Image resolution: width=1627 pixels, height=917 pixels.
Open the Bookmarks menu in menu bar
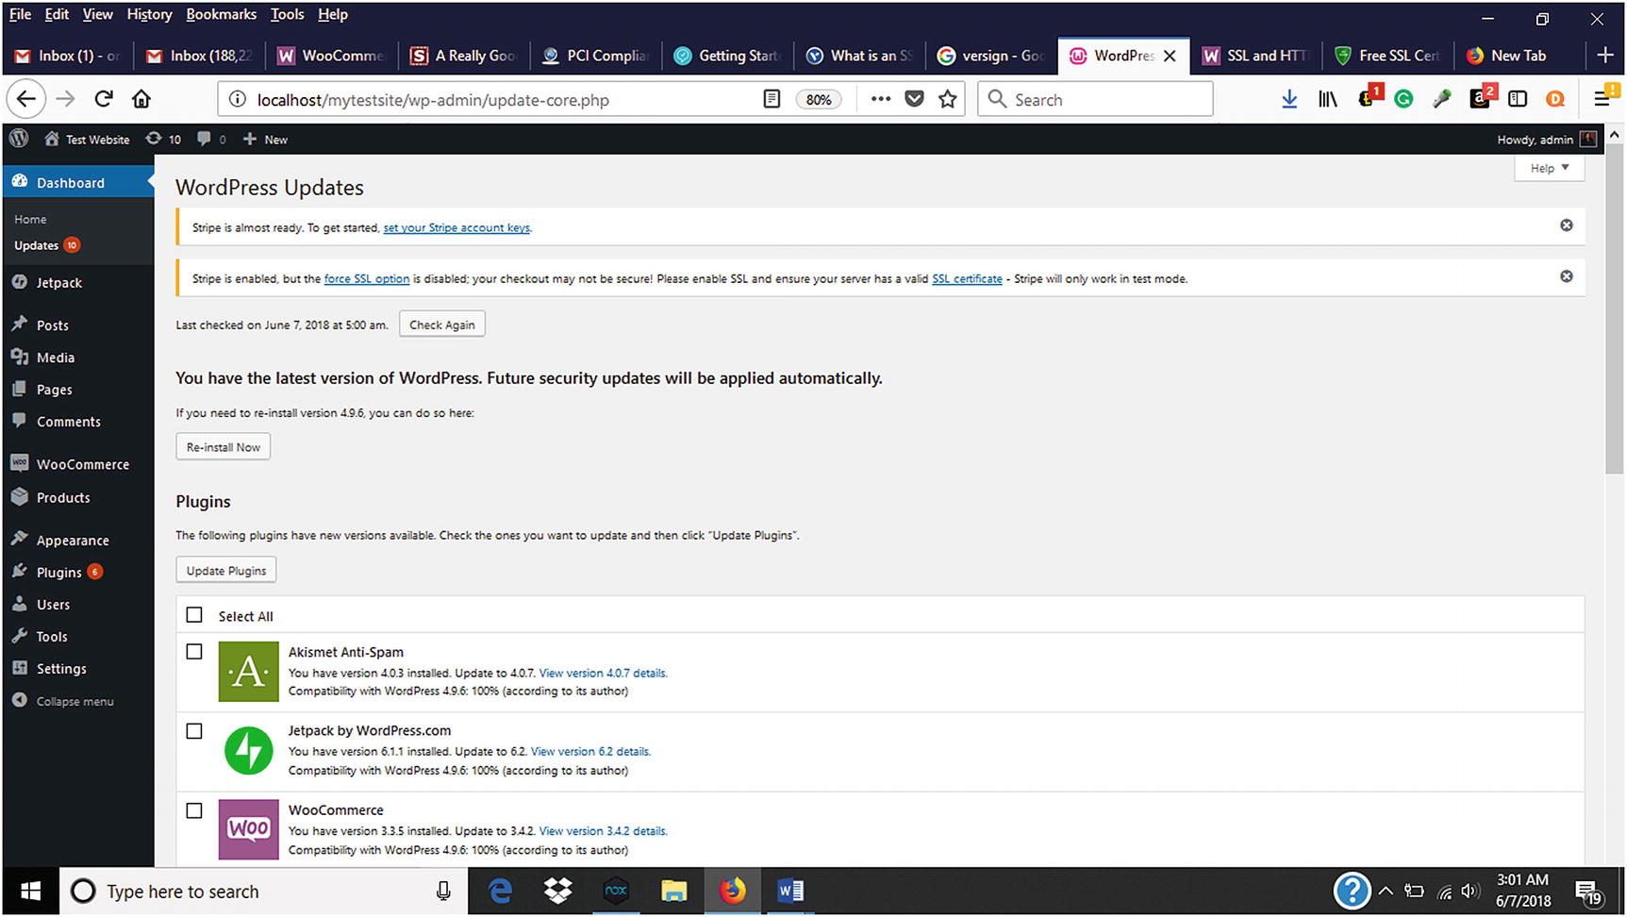(x=221, y=14)
